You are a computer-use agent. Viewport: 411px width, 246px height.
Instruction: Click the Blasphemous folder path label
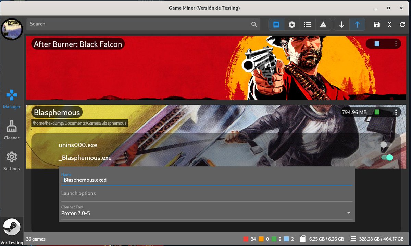pyautogui.click(x=79, y=123)
